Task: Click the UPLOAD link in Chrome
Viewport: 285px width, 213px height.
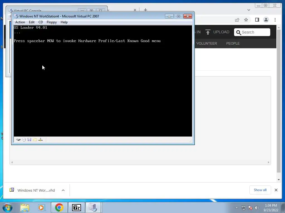Action: tap(221, 32)
